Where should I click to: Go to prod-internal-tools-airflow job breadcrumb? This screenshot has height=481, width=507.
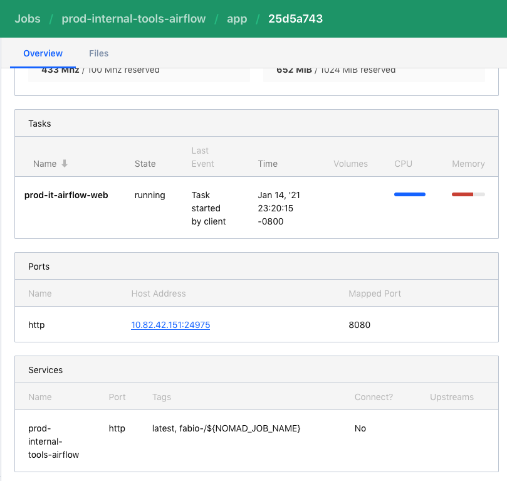click(133, 19)
